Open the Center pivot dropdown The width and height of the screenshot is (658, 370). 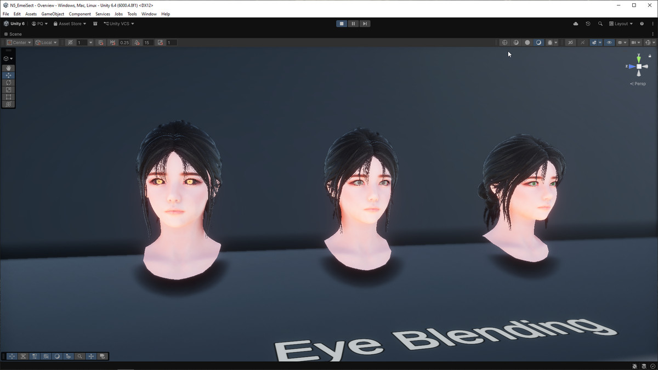pos(19,42)
